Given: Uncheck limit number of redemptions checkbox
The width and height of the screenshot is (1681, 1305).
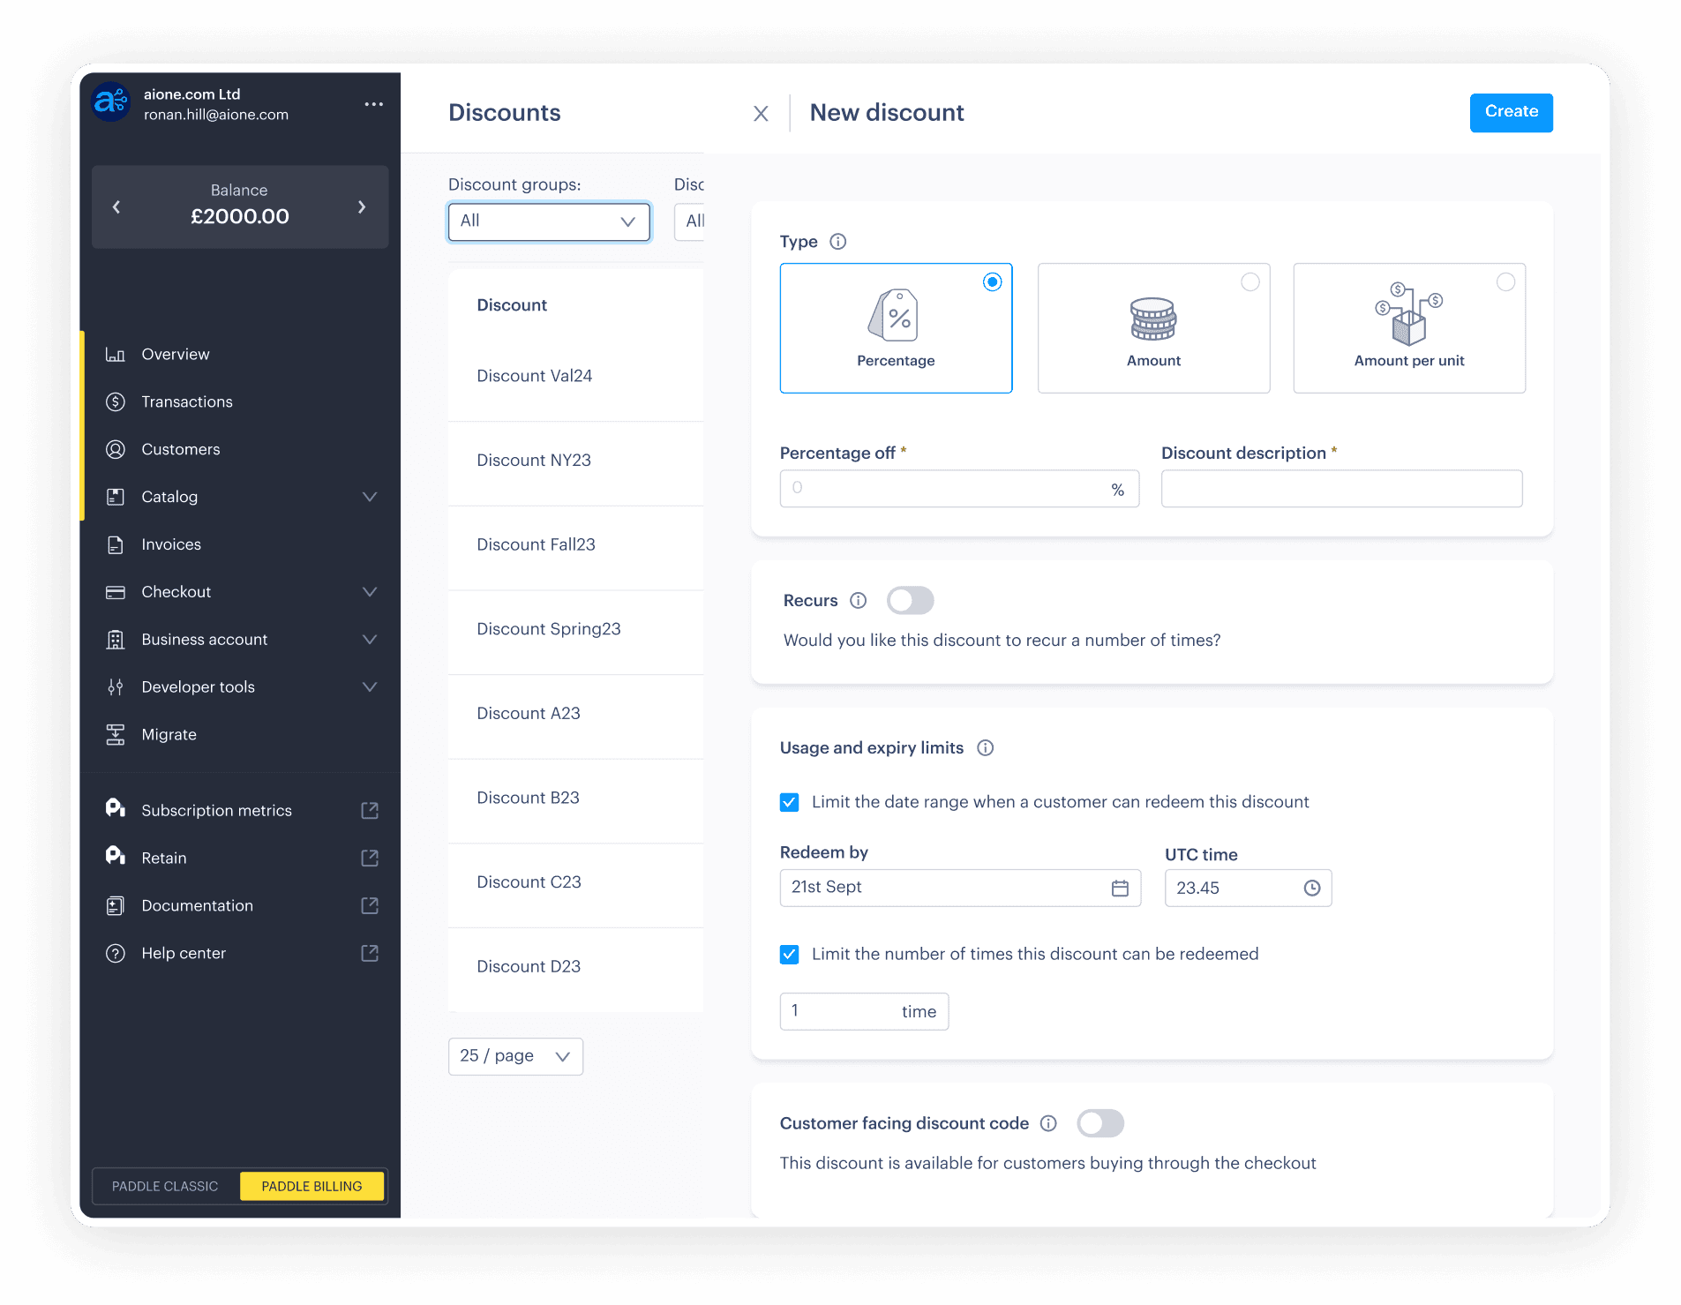Looking at the screenshot, I should (x=790, y=955).
